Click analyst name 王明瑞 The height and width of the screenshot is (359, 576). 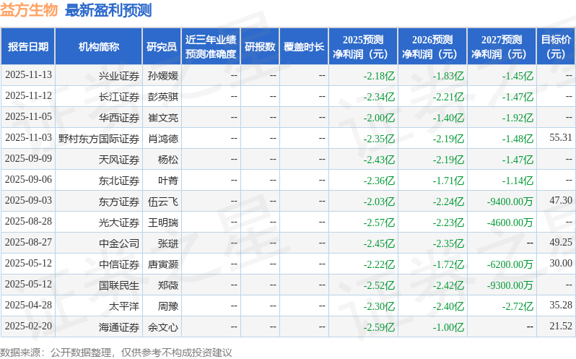pos(162,222)
